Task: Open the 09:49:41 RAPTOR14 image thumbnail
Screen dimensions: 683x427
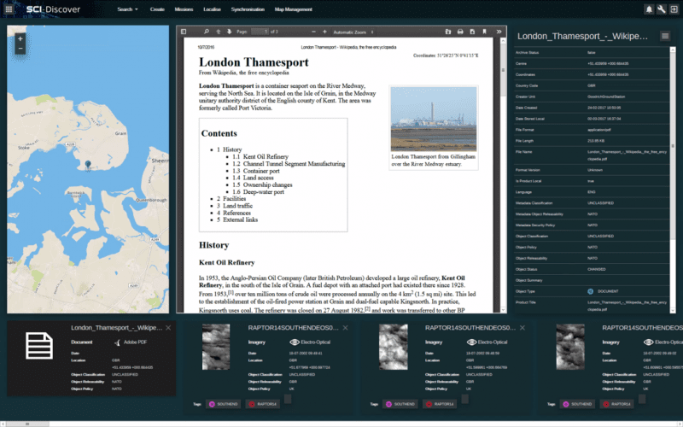Action: pyautogui.click(x=216, y=347)
